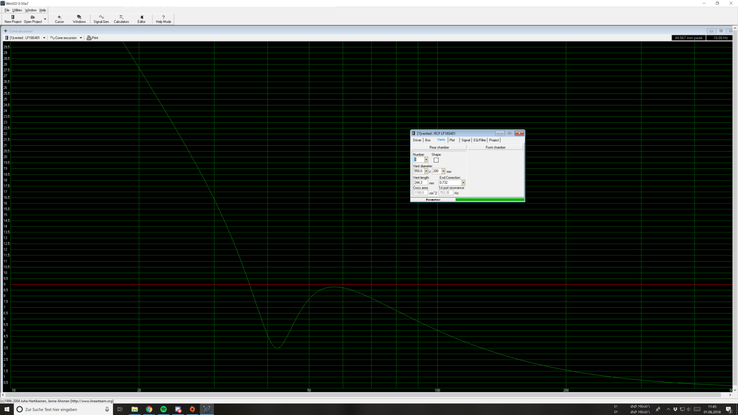The height and width of the screenshot is (415, 738).
Task: Open the Windows toolbar icon
Action: click(79, 17)
